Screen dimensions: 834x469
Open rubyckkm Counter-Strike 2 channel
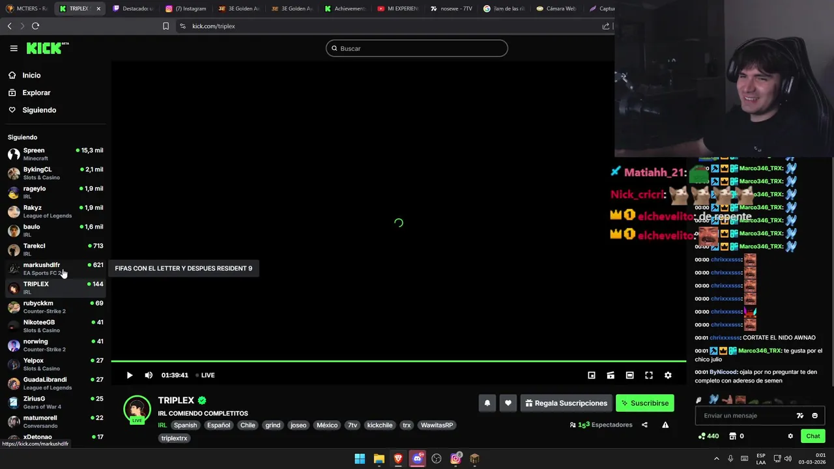click(x=55, y=307)
